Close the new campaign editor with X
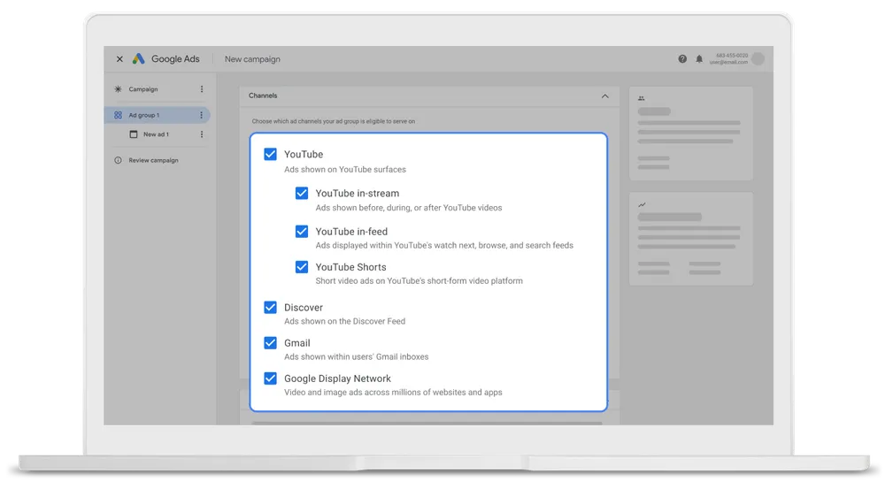The width and height of the screenshot is (885, 497). coord(119,59)
